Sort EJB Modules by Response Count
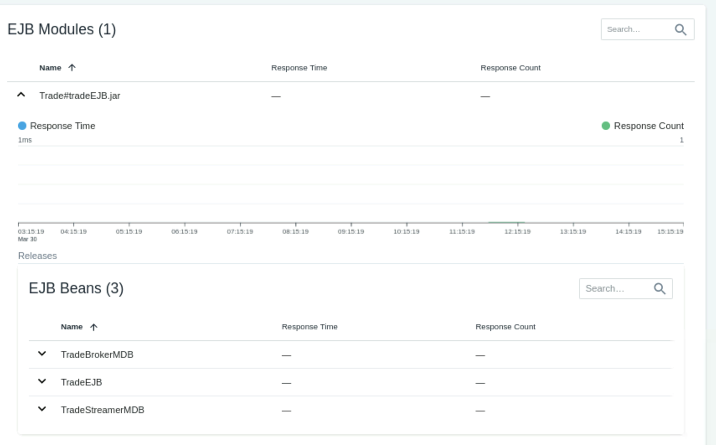 click(x=510, y=68)
